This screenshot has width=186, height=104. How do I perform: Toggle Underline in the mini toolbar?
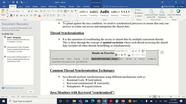(122, 55)
